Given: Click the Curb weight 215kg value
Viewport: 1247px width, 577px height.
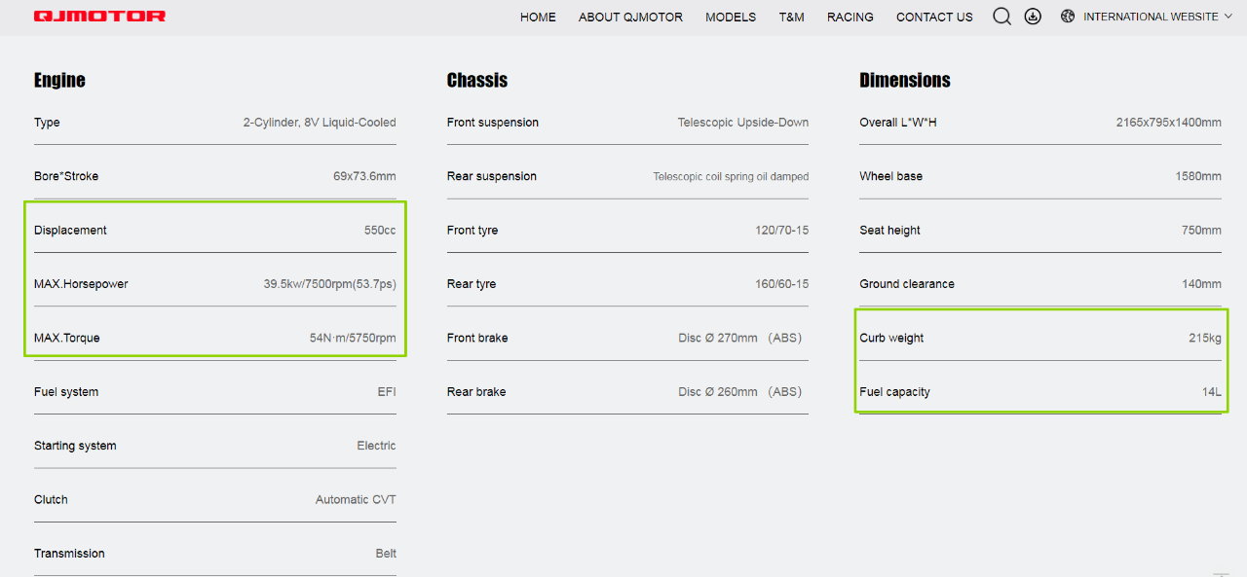Looking at the screenshot, I should pos(1204,338).
